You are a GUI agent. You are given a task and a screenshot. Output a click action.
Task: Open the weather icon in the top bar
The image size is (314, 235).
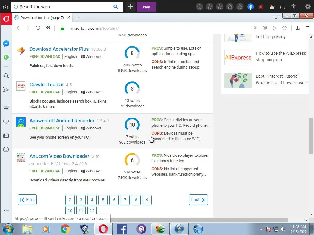coord(272,7)
